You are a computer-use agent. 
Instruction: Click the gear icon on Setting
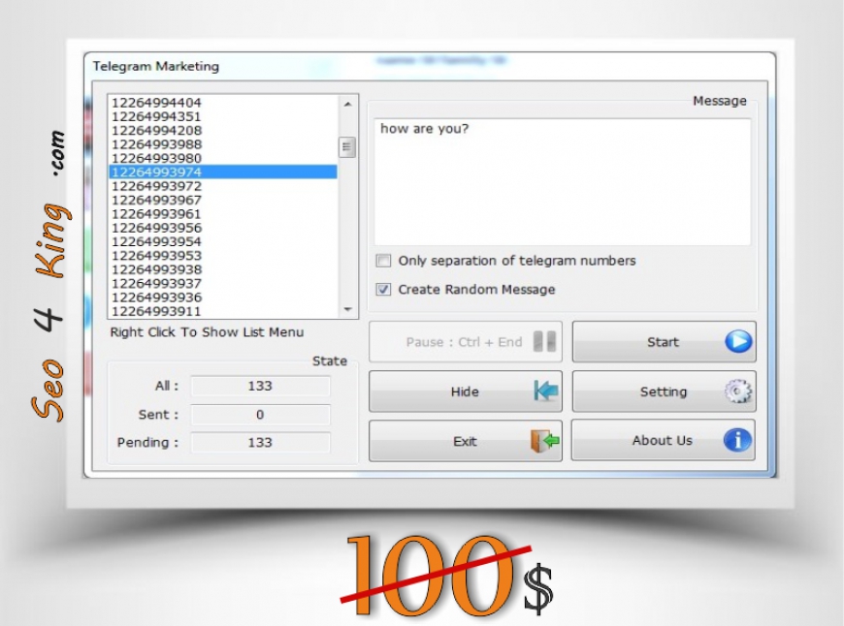[737, 391]
